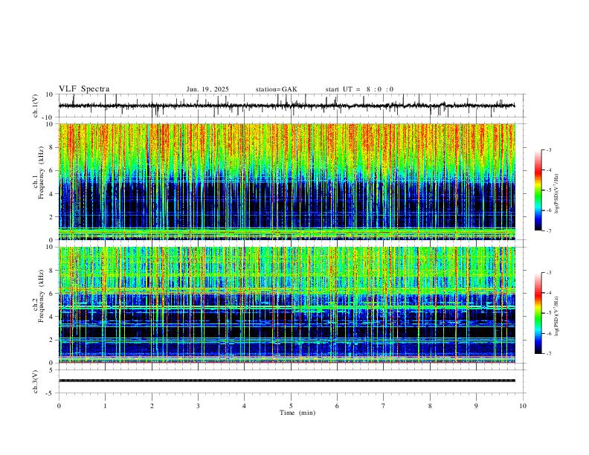The height and width of the screenshot is (455, 589).
Task: Click the 'station=GAK' label
Action: [x=276, y=89]
